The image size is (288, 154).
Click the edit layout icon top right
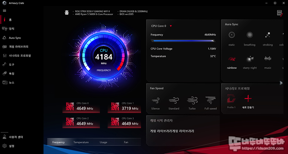(280, 13)
